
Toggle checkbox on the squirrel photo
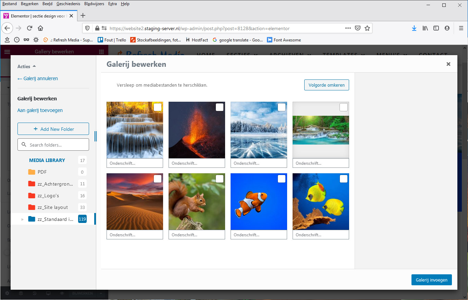tap(220, 179)
